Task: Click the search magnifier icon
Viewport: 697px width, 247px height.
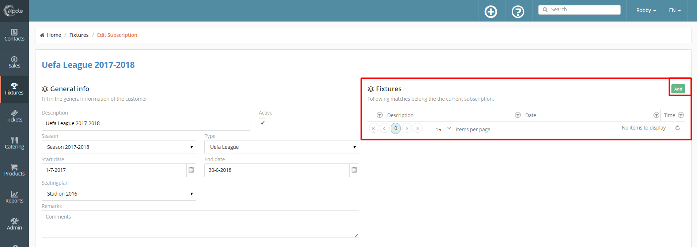Action: point(545,10)
